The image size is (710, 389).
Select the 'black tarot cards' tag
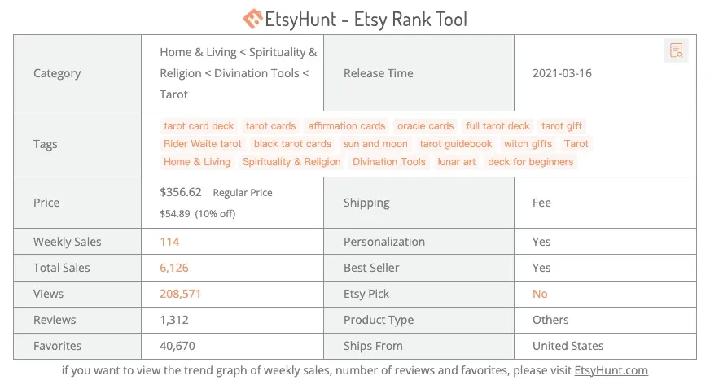coord(292,144)
